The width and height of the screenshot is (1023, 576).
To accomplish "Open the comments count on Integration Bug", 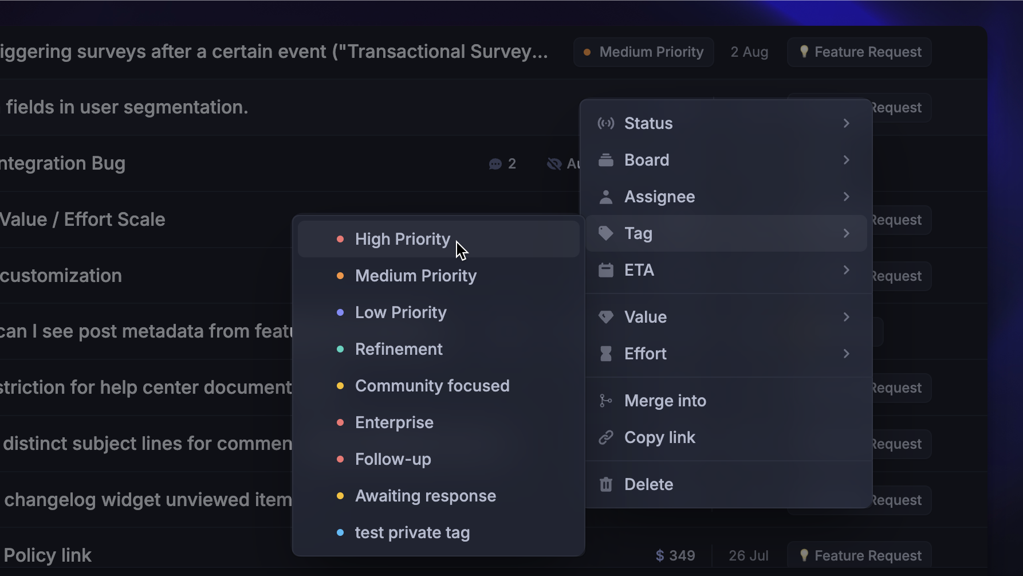I will pyautogui.click(x=502, y=164).
